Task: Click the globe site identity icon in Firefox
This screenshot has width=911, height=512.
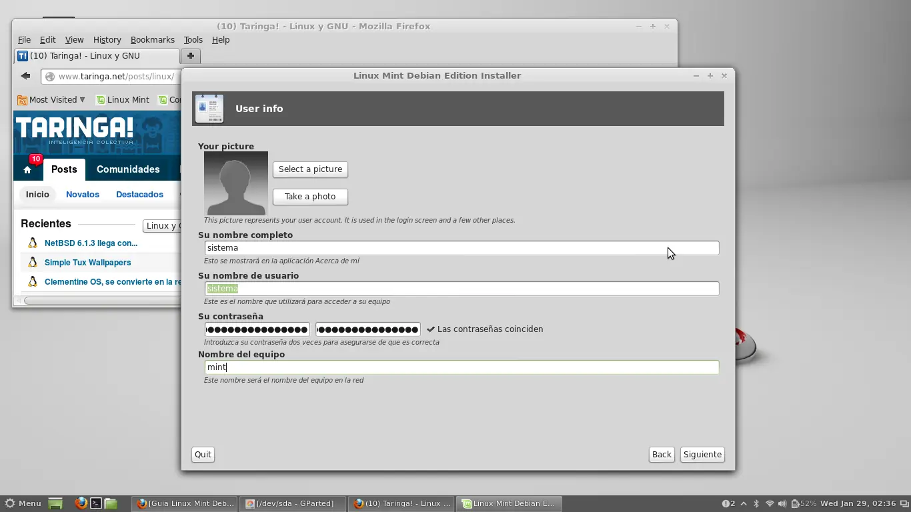Action: point(50,77)
